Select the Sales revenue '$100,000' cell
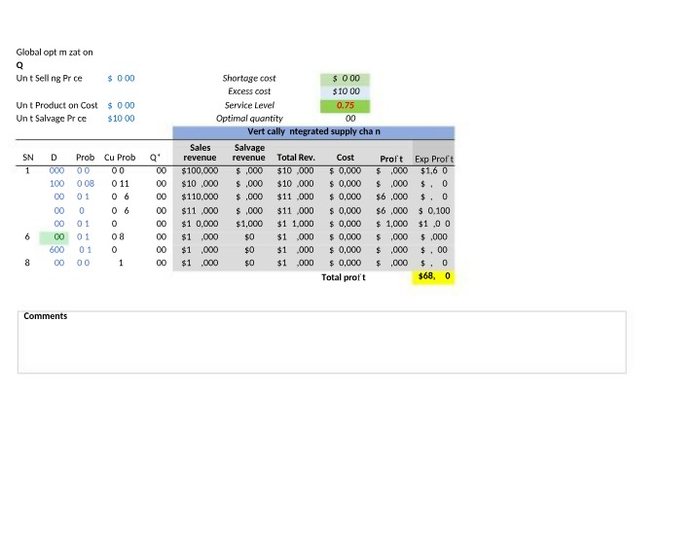Image resolution: width=695 pixels, height=537 pixels. (200, 170)
